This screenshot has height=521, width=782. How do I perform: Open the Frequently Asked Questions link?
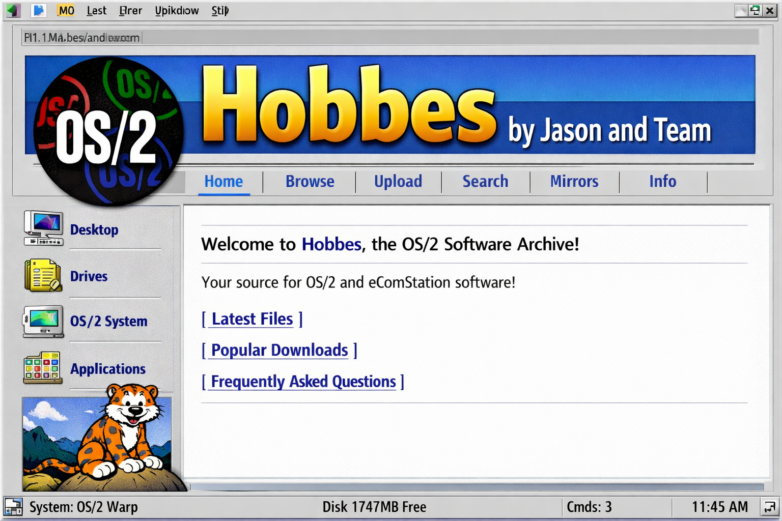tap(301, 382)
